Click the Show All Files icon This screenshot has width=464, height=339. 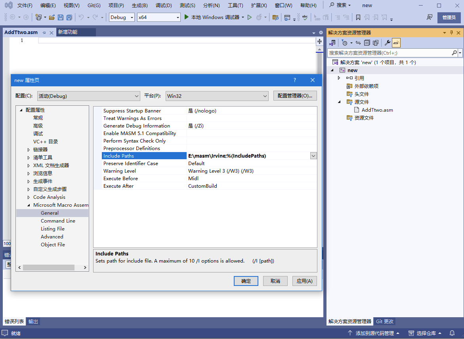coord(376,43)
